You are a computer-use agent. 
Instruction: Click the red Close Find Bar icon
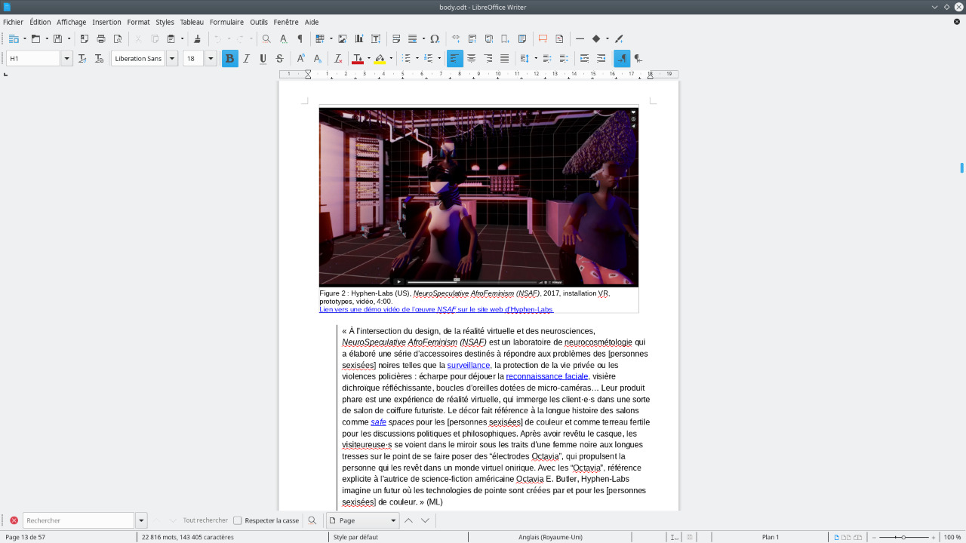pos(14,520)
